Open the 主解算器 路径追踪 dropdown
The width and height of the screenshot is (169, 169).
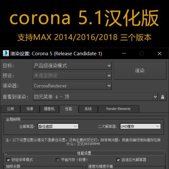click(58, 126)
